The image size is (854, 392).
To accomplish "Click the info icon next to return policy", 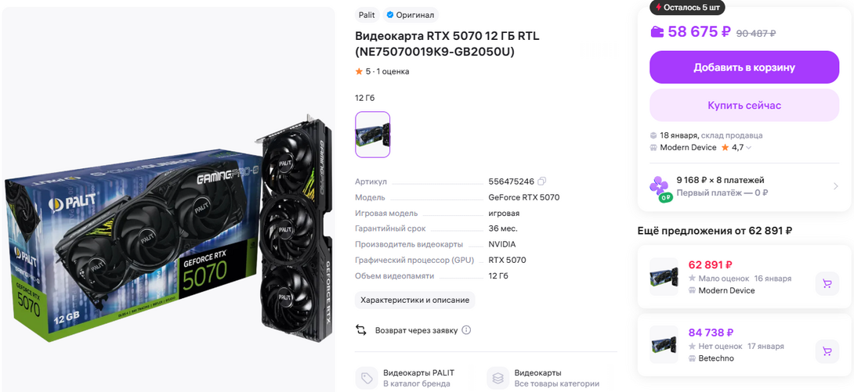I will (466, 330).
